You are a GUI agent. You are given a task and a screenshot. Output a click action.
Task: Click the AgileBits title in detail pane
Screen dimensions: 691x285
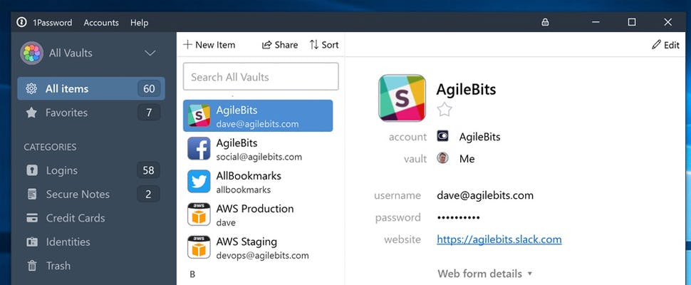coord(466,90)
